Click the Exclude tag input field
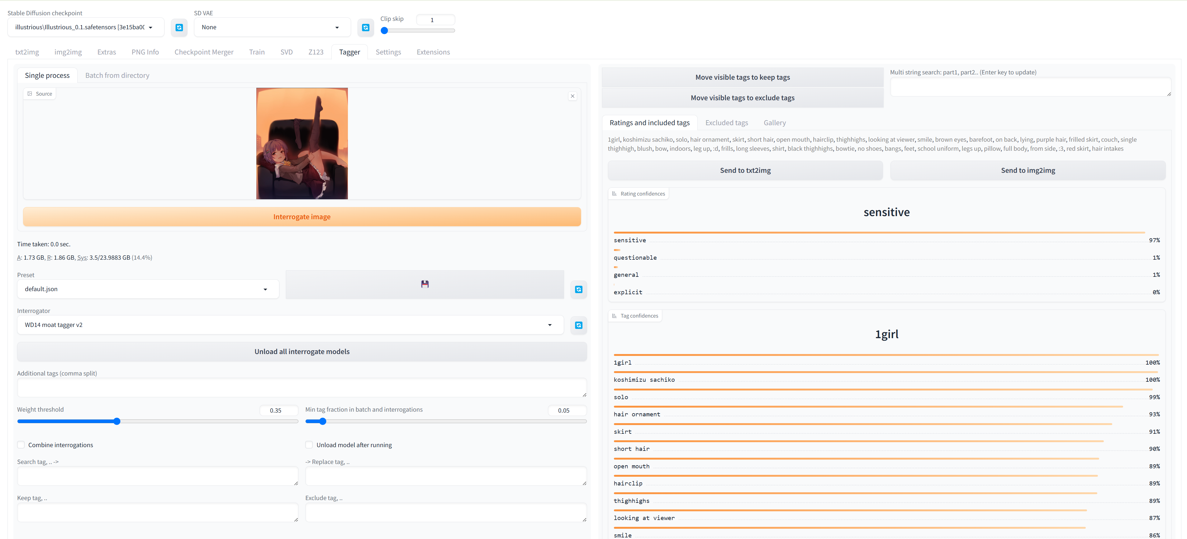 446,512
